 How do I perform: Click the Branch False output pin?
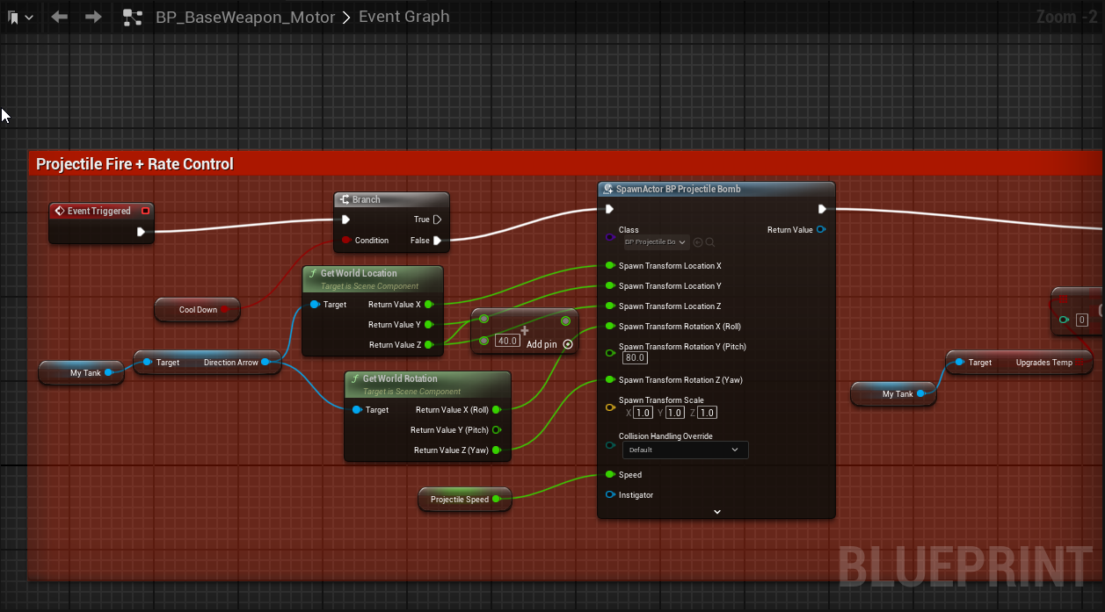point(438,240)
